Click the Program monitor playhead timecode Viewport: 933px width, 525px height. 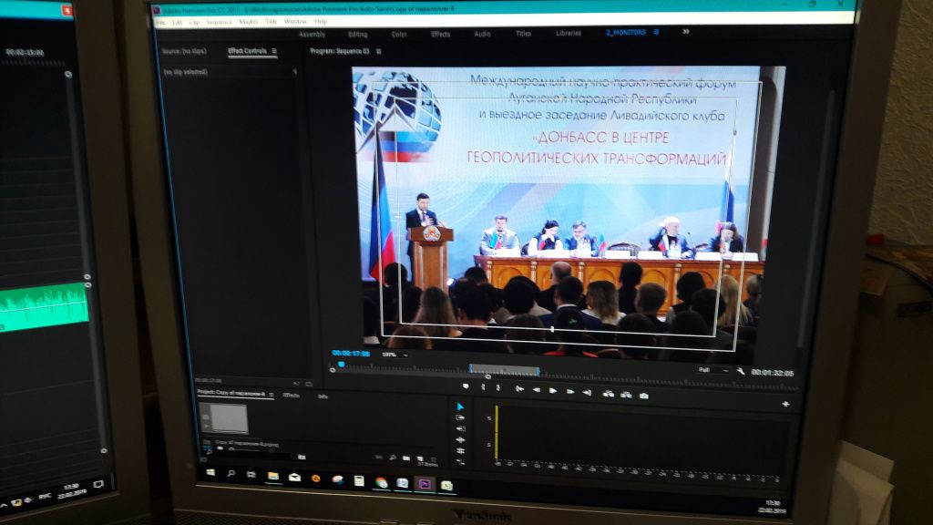(x=351, y=354)
